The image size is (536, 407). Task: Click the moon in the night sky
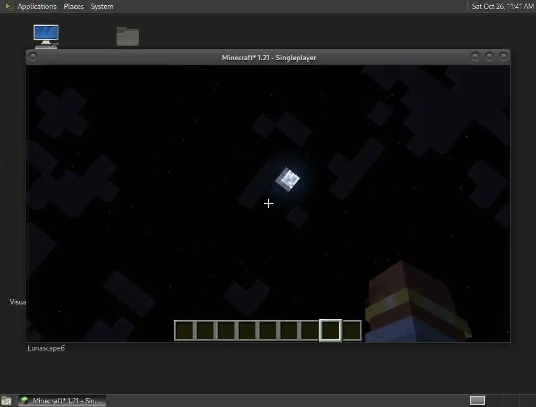pyautogui.click(x=287, y=179)
